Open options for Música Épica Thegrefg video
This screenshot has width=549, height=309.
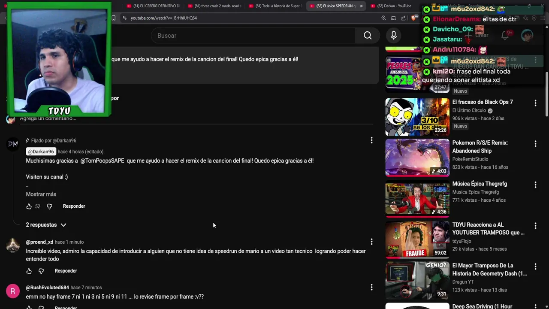tap(535, 185)
